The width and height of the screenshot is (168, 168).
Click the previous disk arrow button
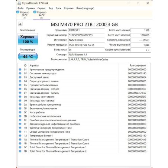tap(20, 24)
